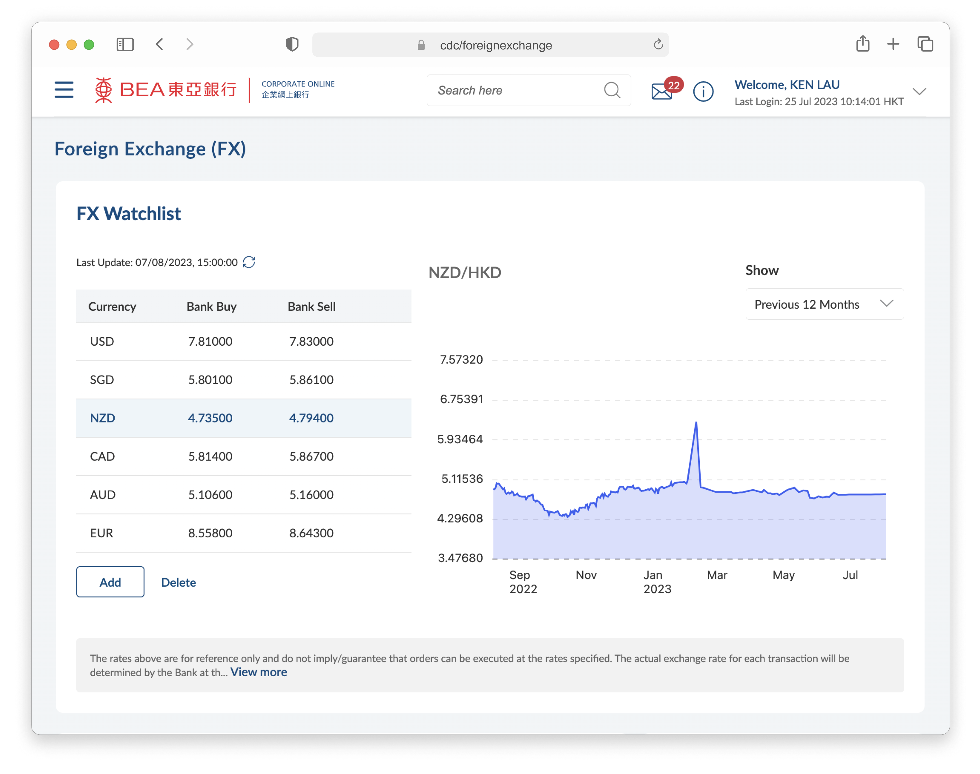
Task: Show the tab overview
Action: 925,44
